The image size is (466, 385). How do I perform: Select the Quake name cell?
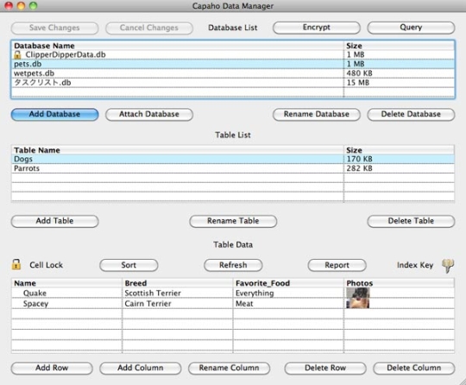[x=66, y=293]
